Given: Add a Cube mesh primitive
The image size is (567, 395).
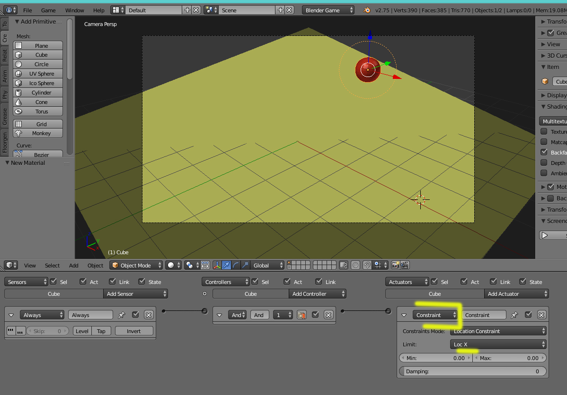Looking at the screenshot, I should (x=38, y=55).
